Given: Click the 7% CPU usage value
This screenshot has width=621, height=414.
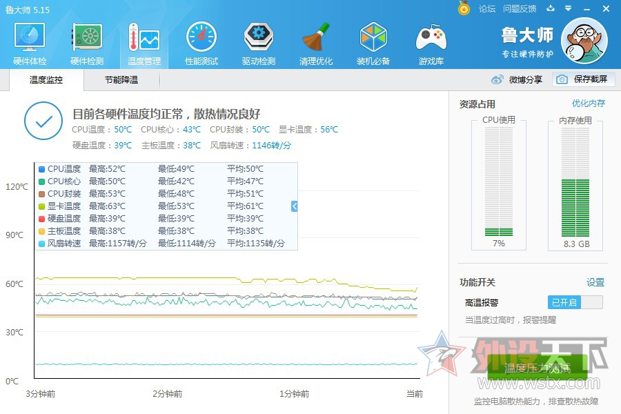Looking at the screenshot, I should click(x=499, y=244).
